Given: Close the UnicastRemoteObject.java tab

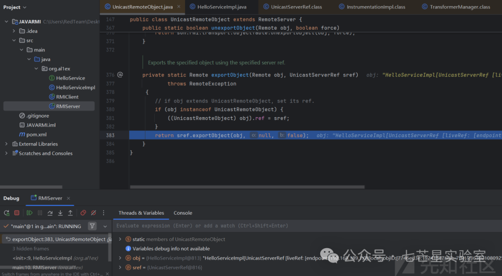Looking at the screenshot, I should (x=178, y=7).
